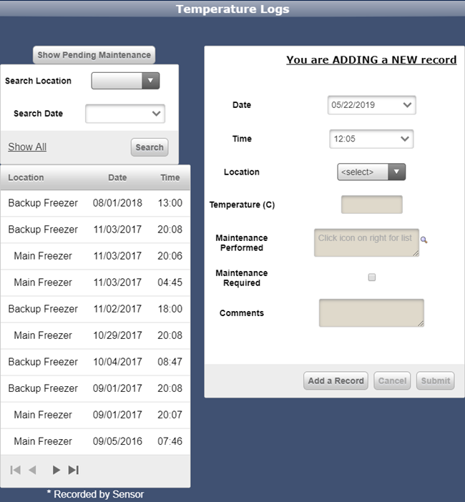
Task: Expand the Date dropdown showing 05/22/2019
Action: (x=372, y=105)
